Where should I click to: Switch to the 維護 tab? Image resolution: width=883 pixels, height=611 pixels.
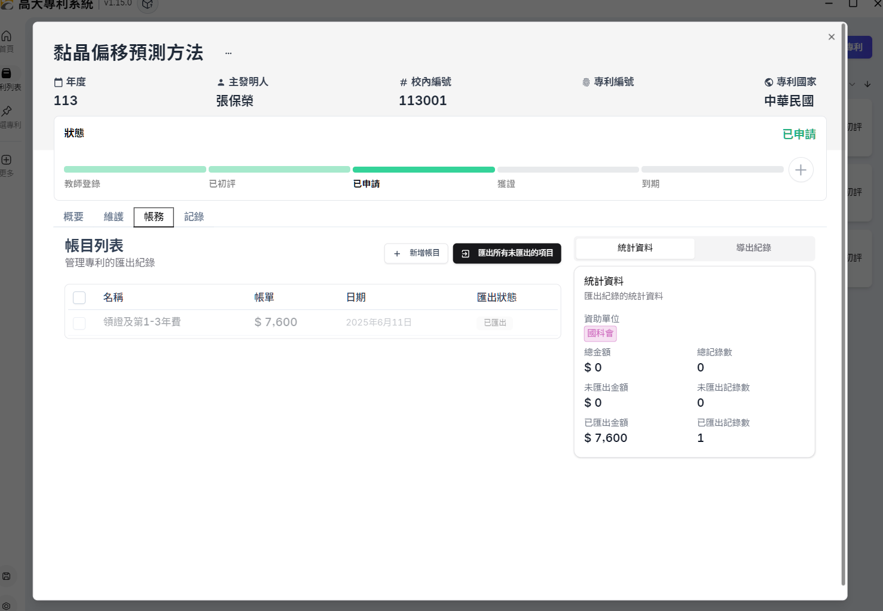click(x=114, y=217)
